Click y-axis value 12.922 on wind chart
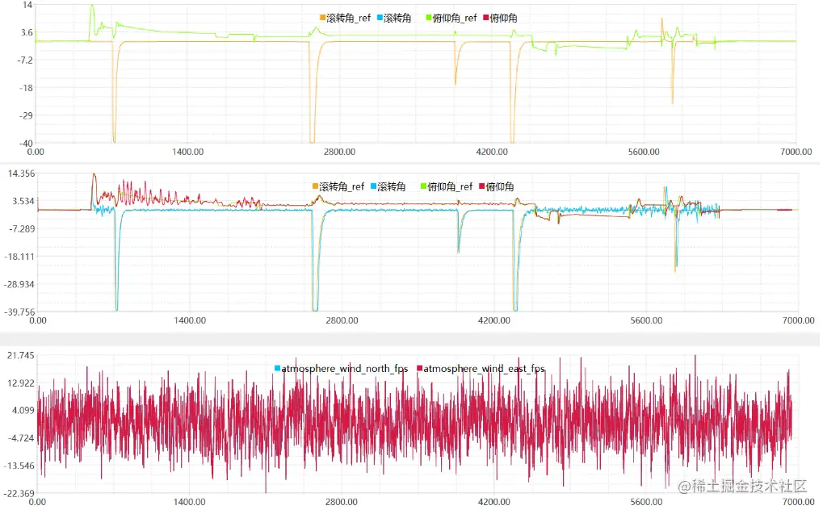 tap(21, 382)
